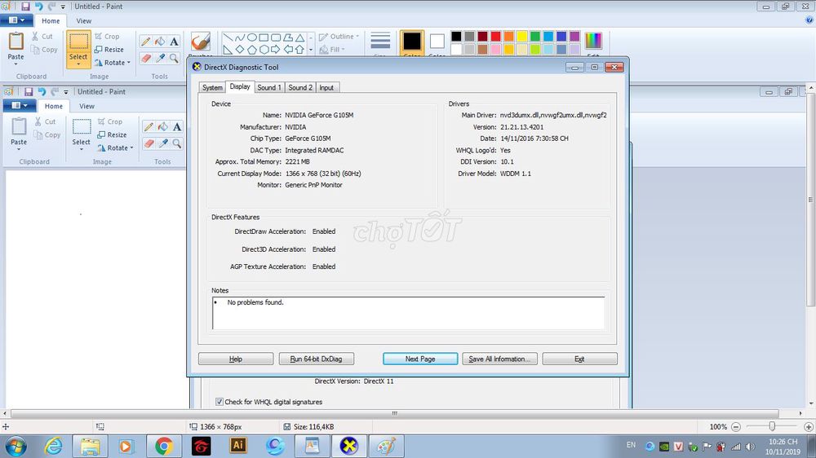
Task: Click the Save All Information button
Action: pyautogui.click(x=499, y=359)
